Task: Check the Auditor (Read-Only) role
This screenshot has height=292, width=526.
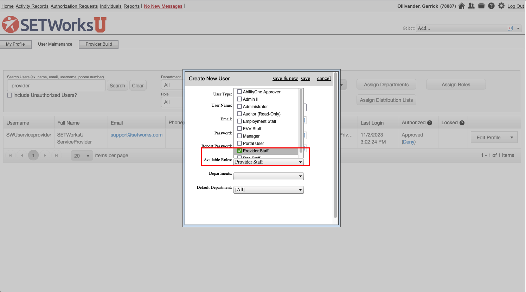Action: tap(239, 114)
